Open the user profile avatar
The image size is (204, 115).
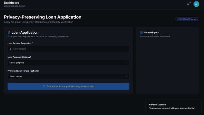point(196,4)
